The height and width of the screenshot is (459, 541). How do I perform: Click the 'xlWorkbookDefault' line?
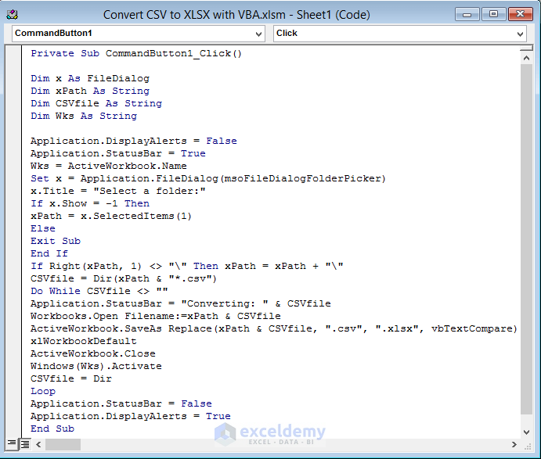84,341
